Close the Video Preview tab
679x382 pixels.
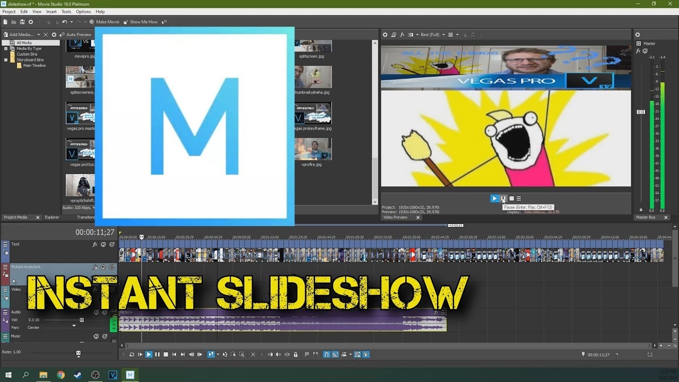[x=418, y=218]
